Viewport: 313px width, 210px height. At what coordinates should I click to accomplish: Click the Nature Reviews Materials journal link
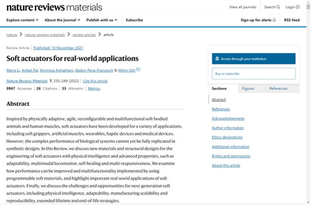(x=27, y=81)
